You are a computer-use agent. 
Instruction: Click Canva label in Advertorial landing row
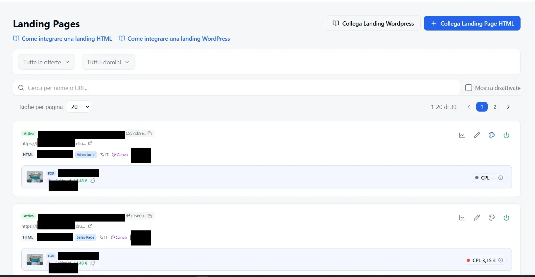point(120,155)
